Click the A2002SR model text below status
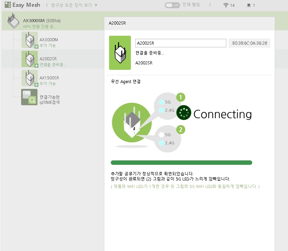Viewport: 288px width, 251px height. pyautogui.click(x=144, y=63)
